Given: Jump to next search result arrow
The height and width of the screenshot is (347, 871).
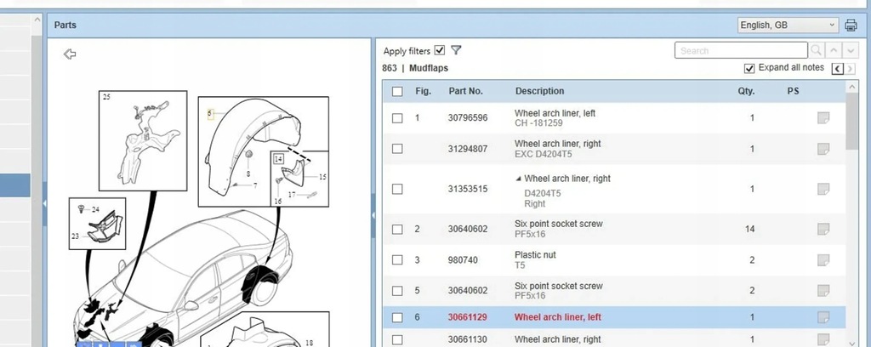Looking at the screenshot, I should (x=851, y=50).
